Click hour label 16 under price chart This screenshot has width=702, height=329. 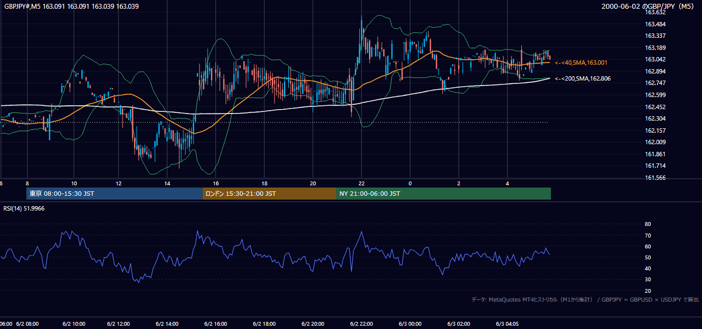click(x=216, y=183)
